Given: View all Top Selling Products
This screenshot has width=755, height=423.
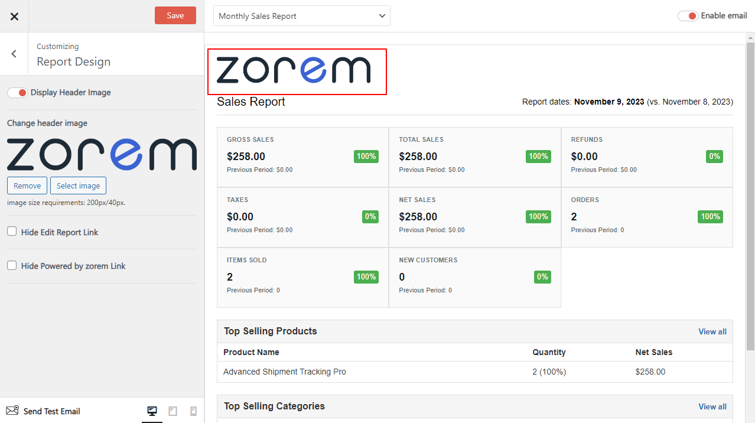Looking at the screenshot, I should coord(712,331).
